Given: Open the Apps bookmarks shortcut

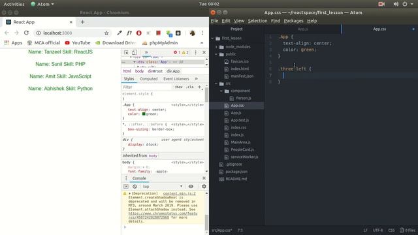Looking at the screenshot, I should (x=13, y=42).
